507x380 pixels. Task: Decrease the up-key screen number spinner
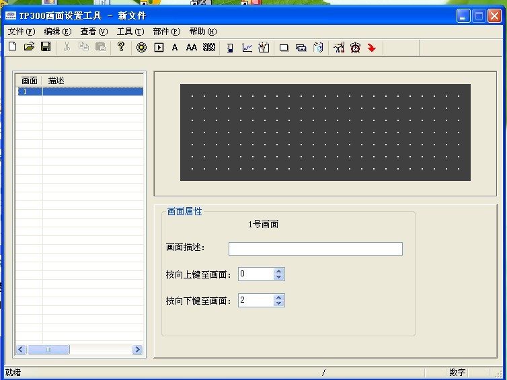click(x=279, y=277)
